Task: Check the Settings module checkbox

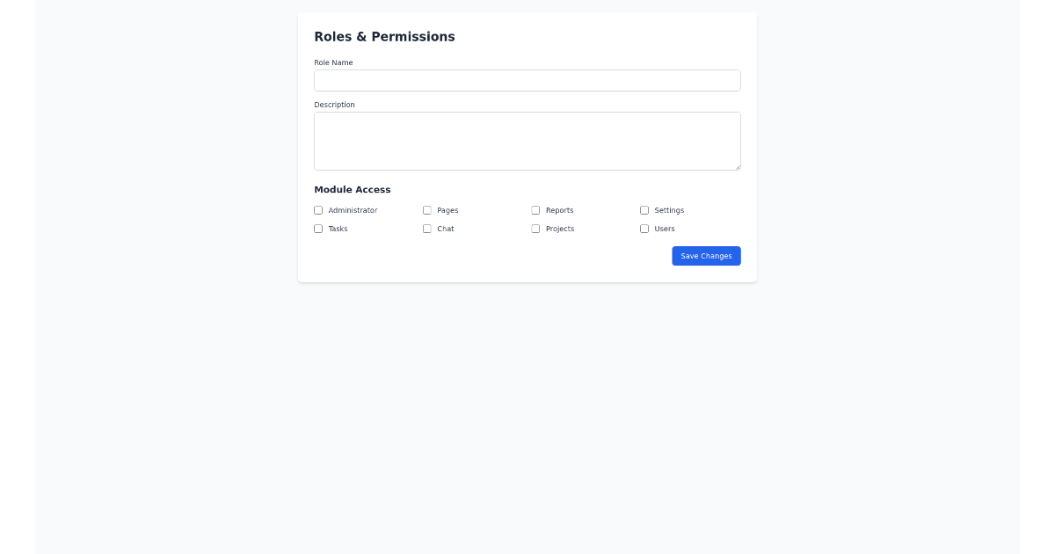Action: coord(644,210)
